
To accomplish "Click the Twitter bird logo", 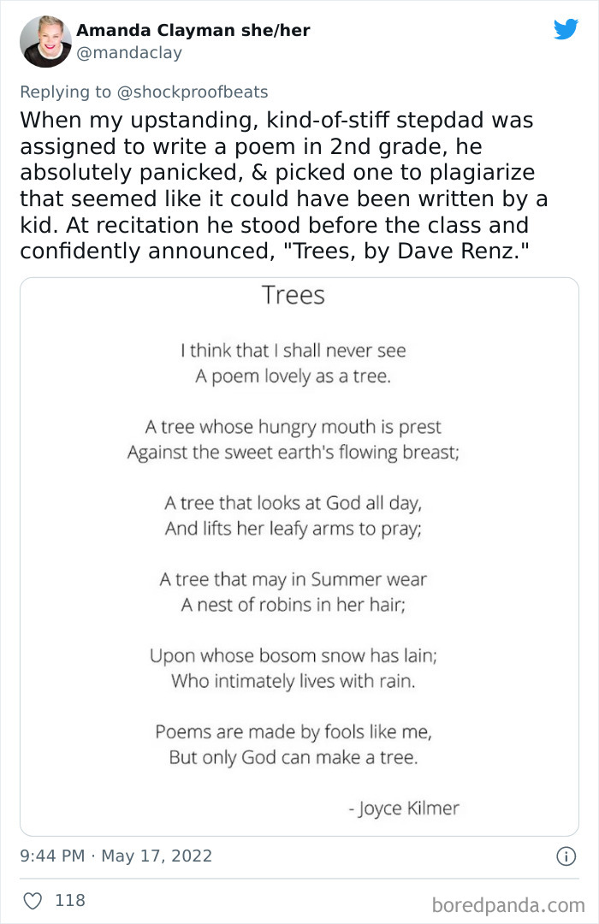I will point(566,29).
